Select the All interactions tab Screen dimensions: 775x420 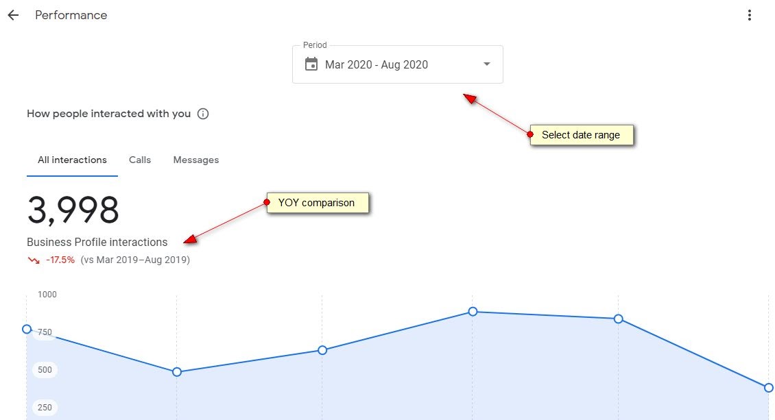72,160
